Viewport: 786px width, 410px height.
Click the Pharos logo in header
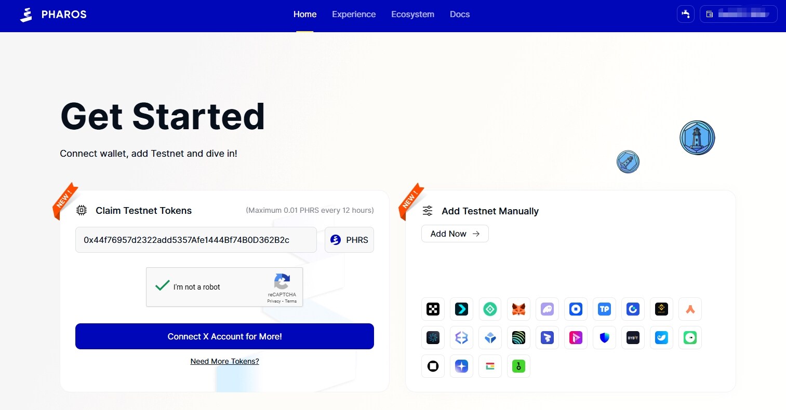click(53, 15)
